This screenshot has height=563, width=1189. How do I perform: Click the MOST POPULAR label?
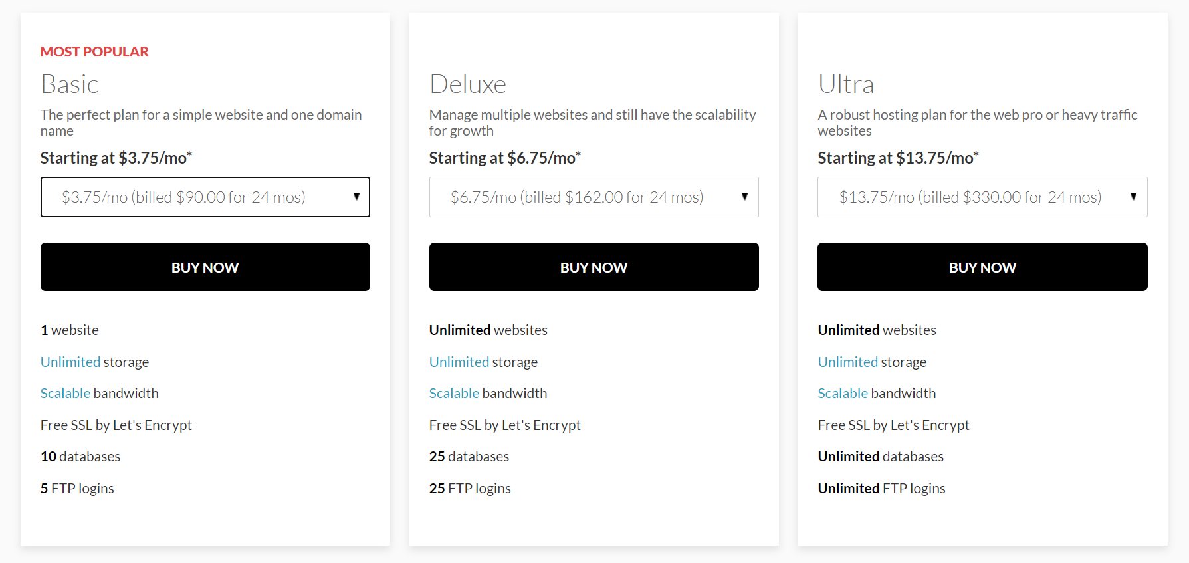(x=94, y=51)
